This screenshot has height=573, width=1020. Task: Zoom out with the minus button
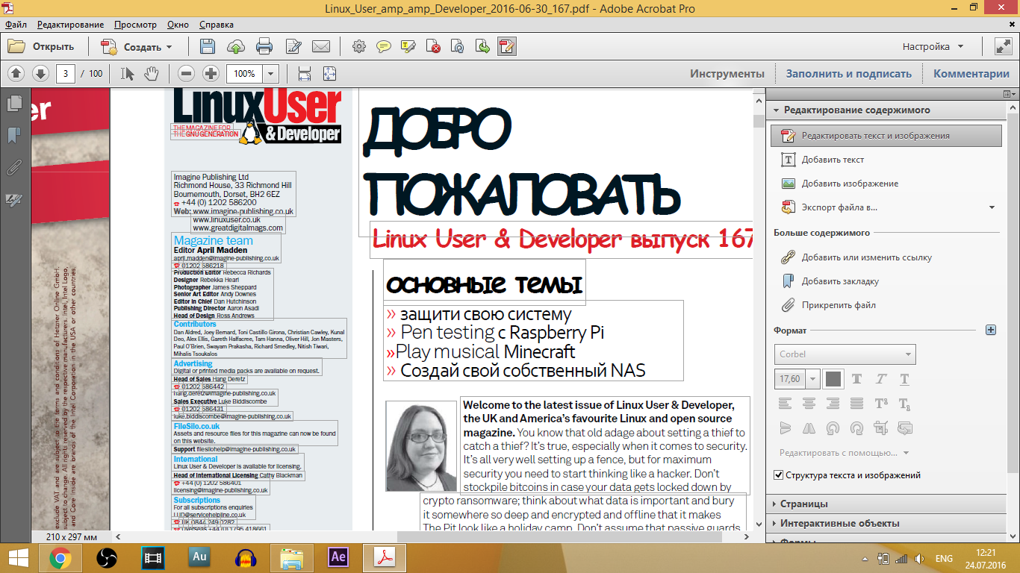click(187, 73)
